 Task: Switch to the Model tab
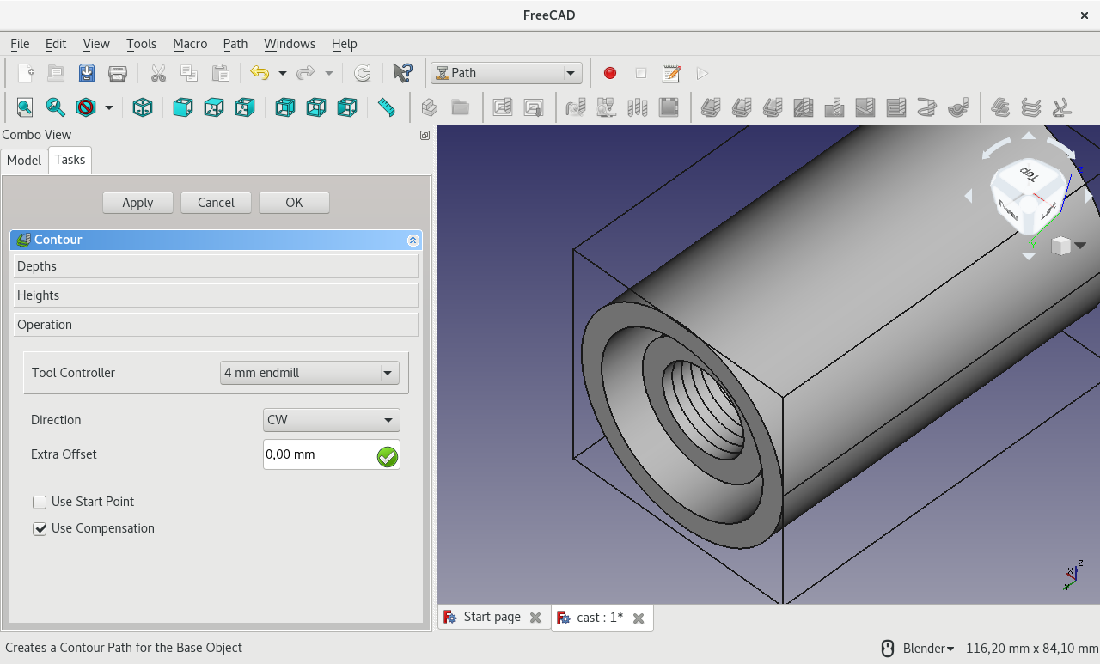coord(24,161)
